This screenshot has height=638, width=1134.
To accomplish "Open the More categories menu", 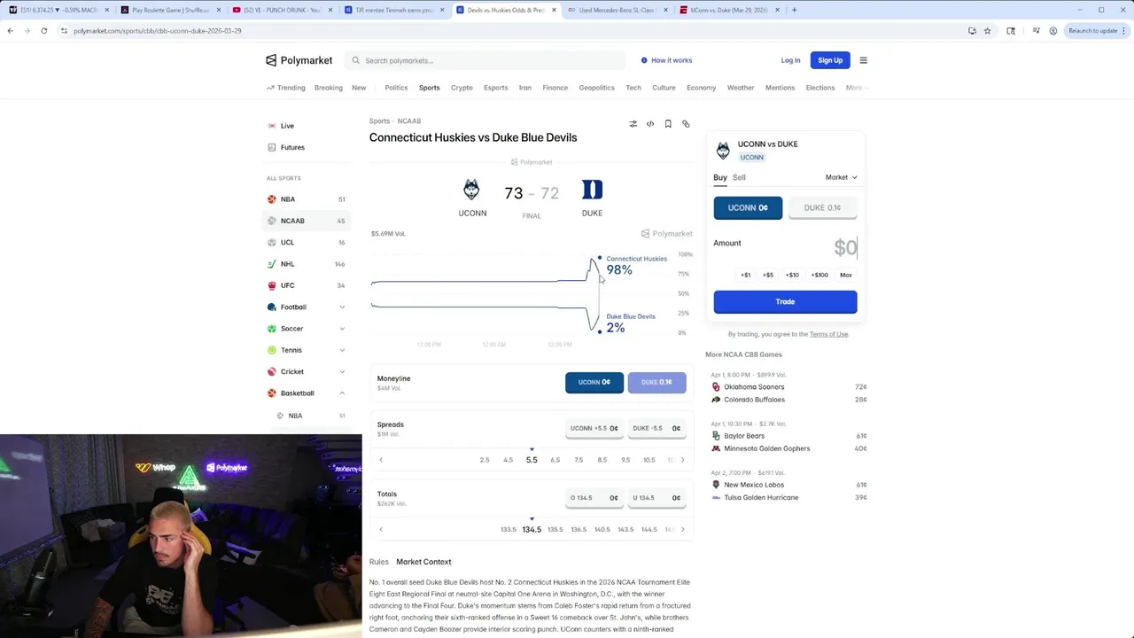I will (856, 88).
